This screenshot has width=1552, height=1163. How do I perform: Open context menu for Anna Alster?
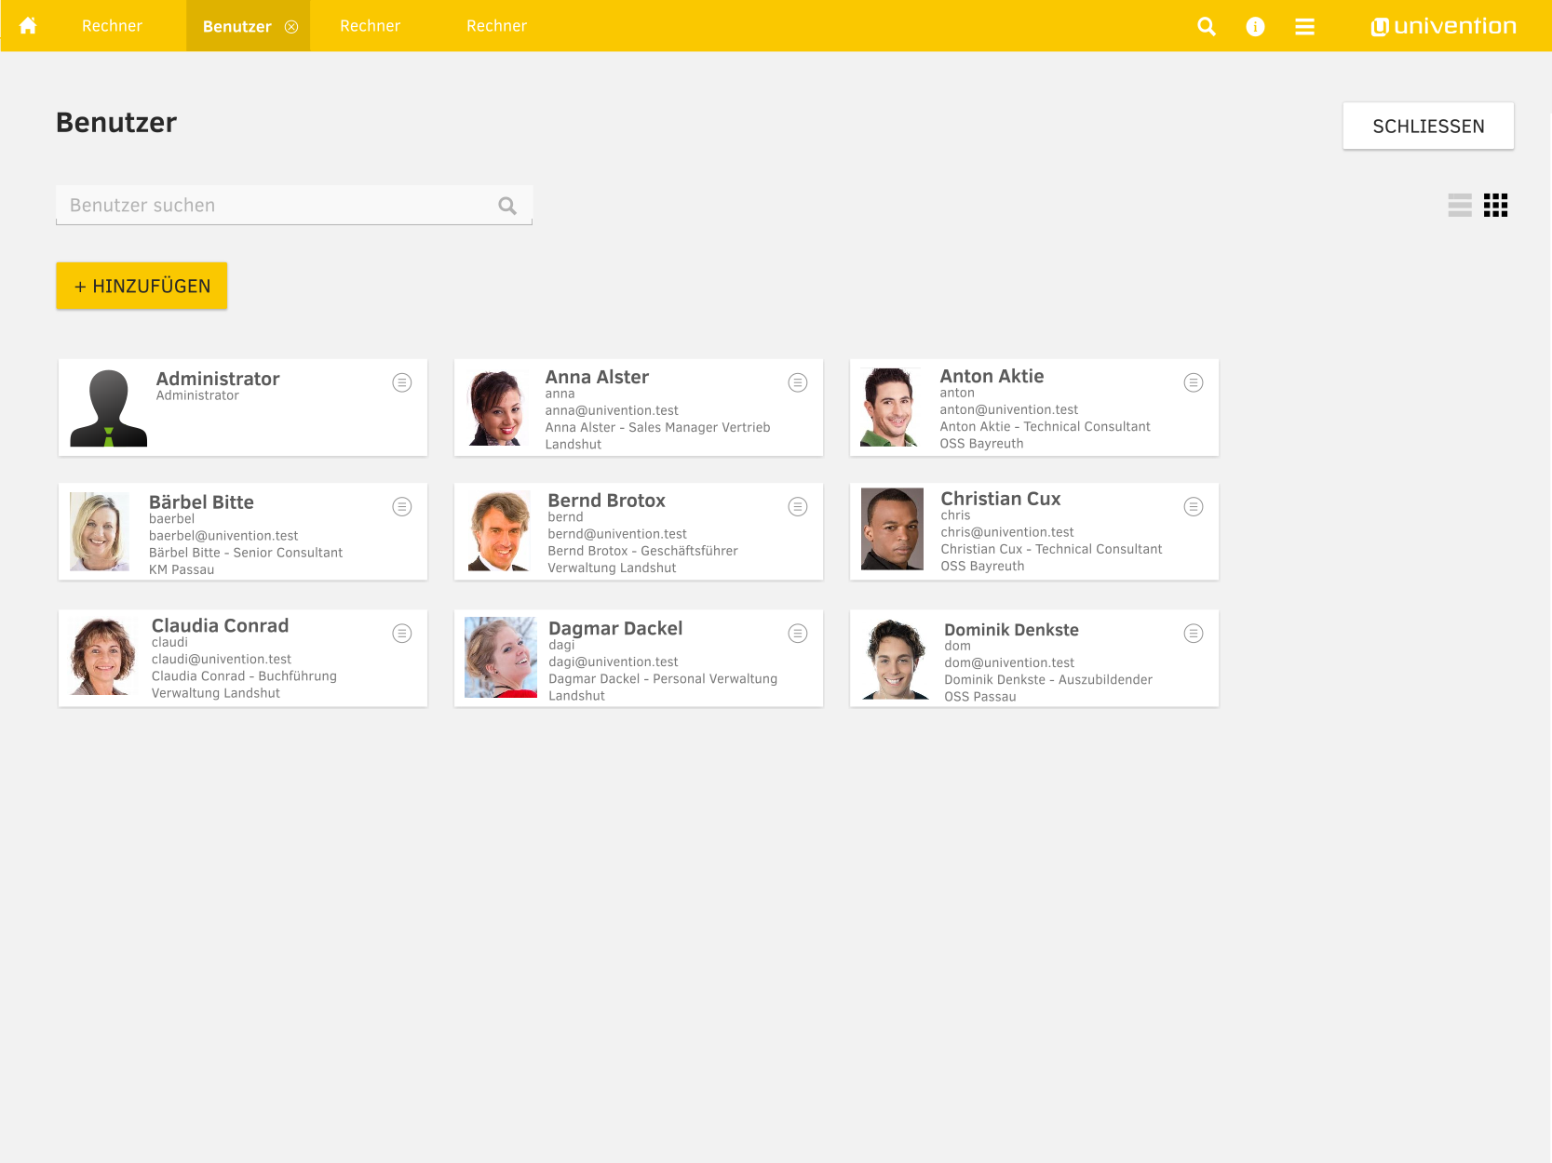[x=798, y=382]
